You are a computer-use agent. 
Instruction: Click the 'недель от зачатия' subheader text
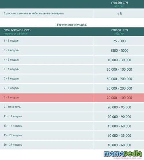[15, 33]
